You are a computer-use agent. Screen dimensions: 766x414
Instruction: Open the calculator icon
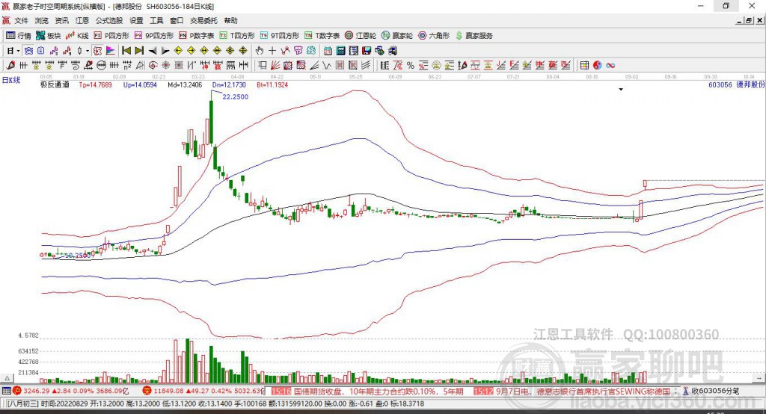[x=340, y=51]
